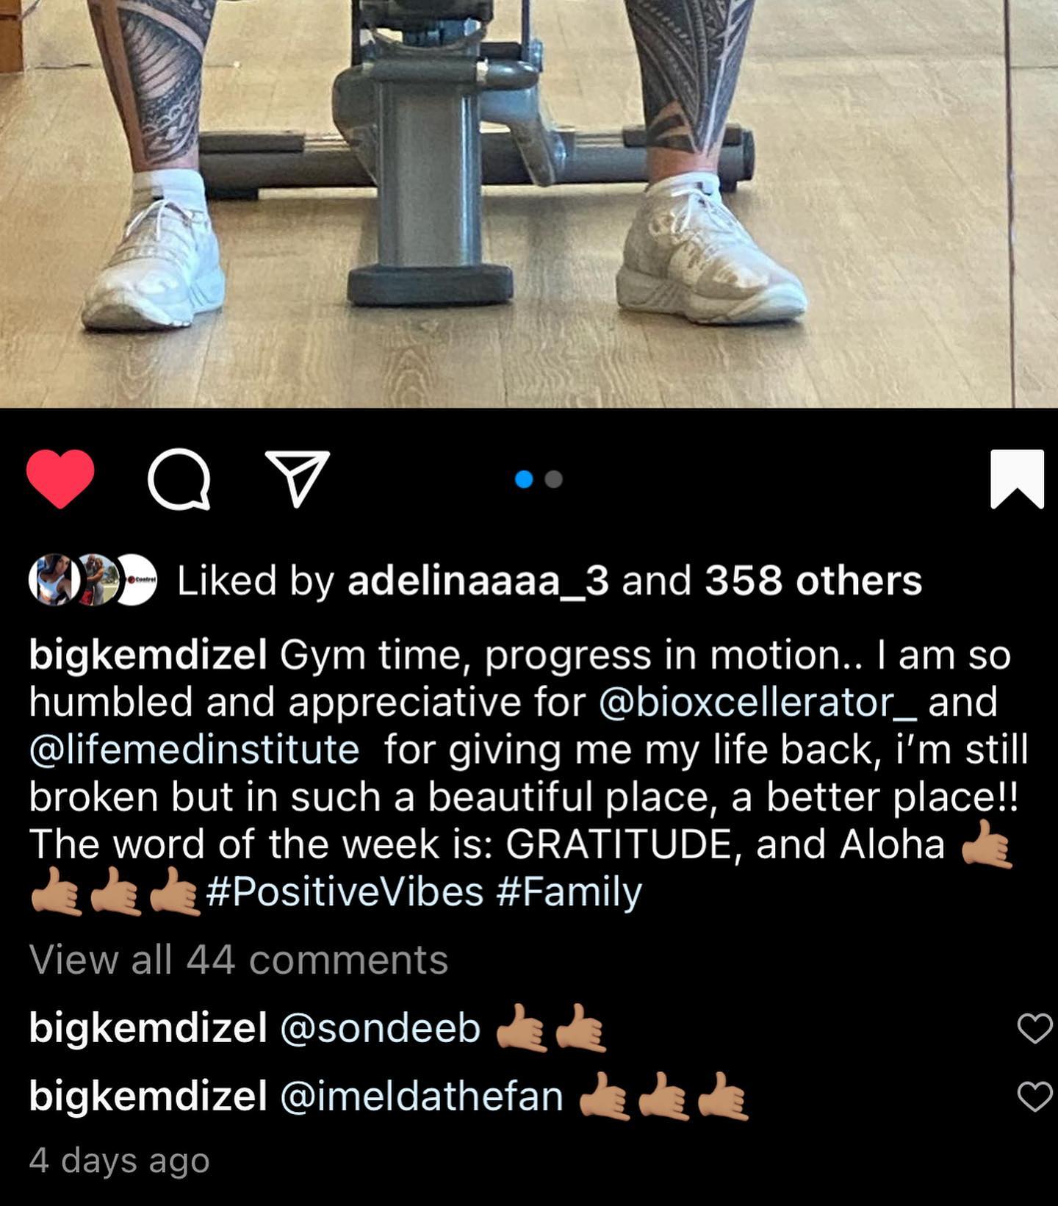Viewport: 1058px width, 1206px height.
Task: Open adelinaaaa_3 profile from likes
Action: (478, 581)
